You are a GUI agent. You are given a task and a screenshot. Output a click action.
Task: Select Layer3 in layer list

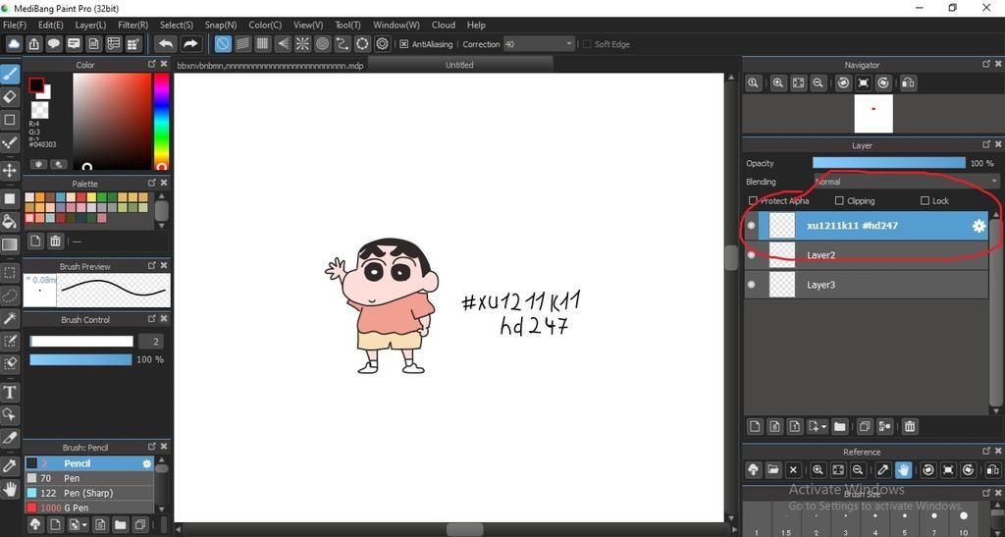pyautogui.click(x=866, y=285)
